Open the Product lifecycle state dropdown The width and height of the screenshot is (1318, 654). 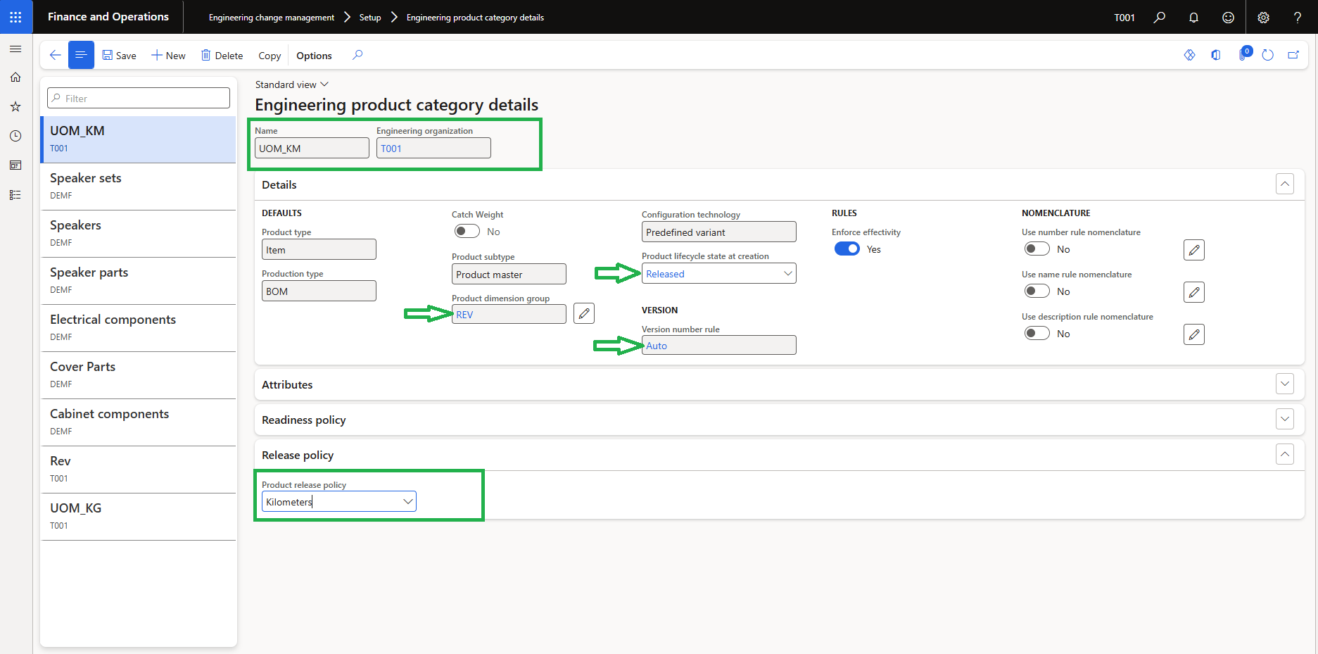coord(788,273)
